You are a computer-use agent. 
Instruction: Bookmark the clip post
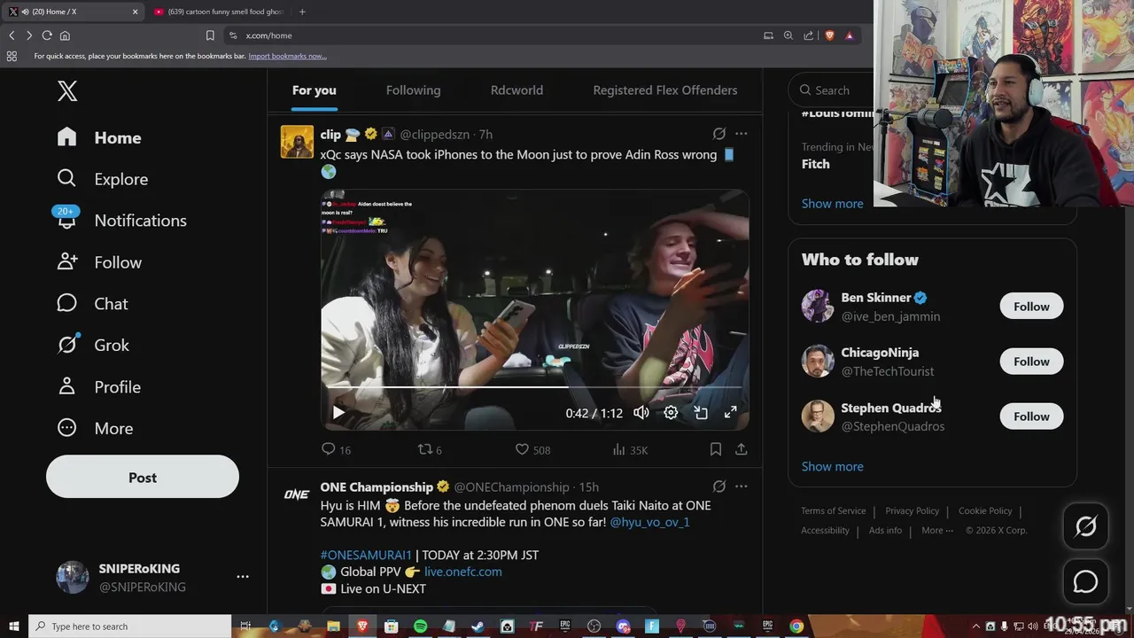tap(716, 450)
